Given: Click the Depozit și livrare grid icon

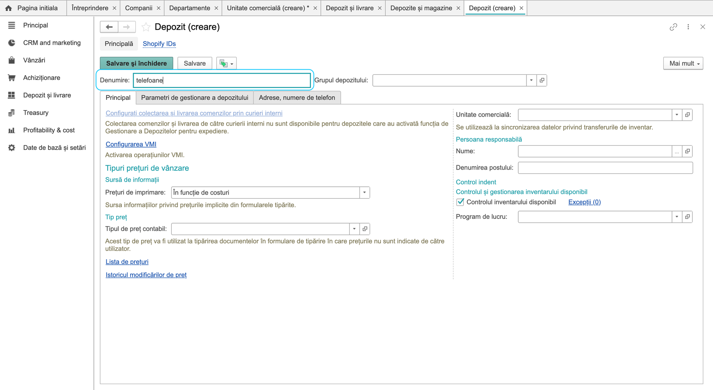Looking at the screenshot, I should (x=12, y=95).
